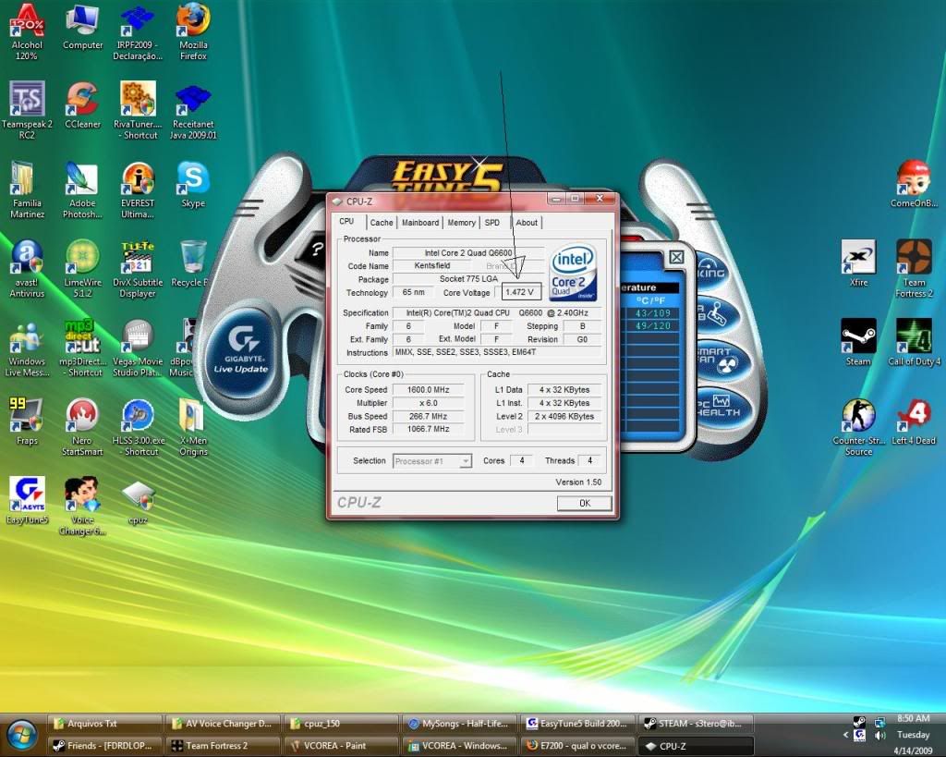Click the overclocking gauge button in EasyTune5
946x757 pixels.
(712, 270)
